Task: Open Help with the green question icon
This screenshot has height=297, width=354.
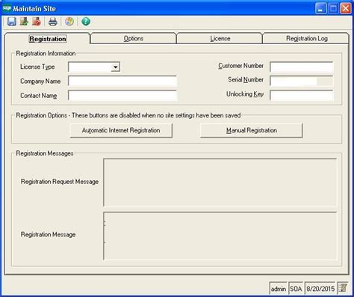Action: click(86, 22)
